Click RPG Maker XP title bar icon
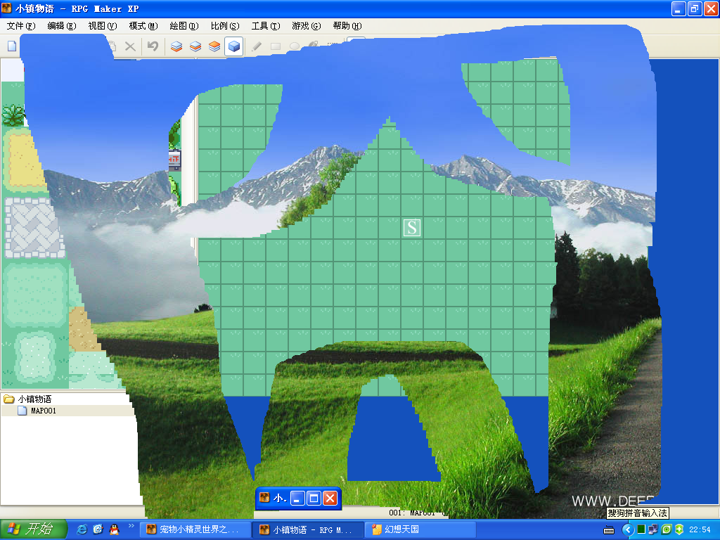 click(7, 8)
